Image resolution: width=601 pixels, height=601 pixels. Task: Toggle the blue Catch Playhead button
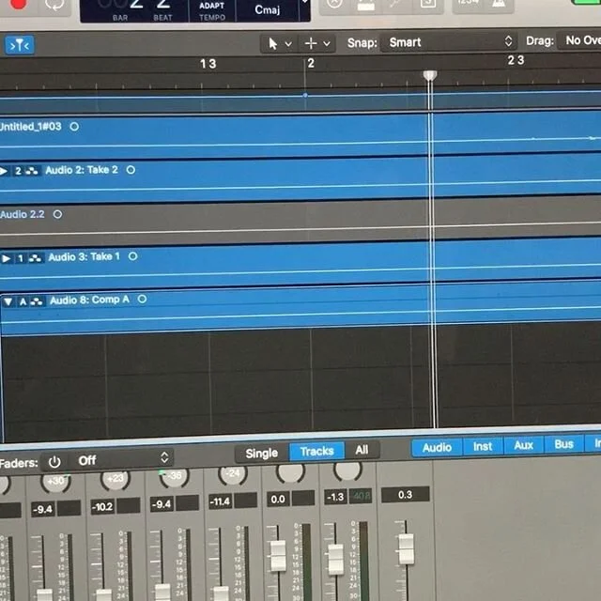pos(19,46)
